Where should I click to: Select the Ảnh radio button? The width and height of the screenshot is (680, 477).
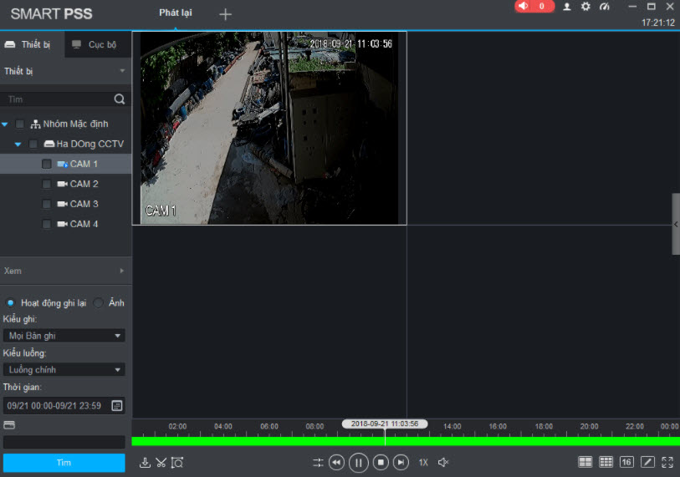99,302
